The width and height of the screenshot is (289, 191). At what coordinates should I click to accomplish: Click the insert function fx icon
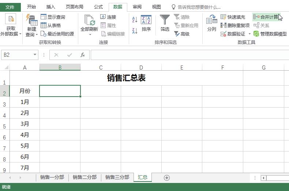coord(83,55)
